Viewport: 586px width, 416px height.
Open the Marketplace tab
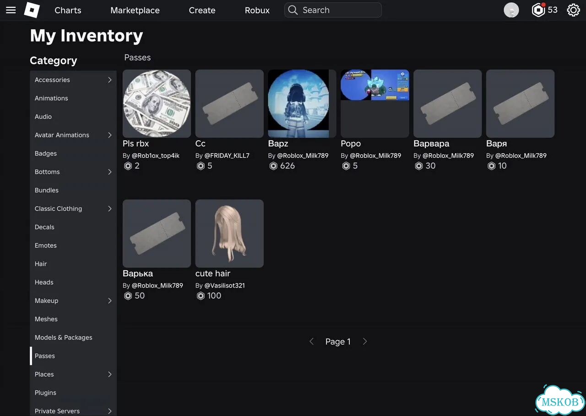tap(135, 10)
